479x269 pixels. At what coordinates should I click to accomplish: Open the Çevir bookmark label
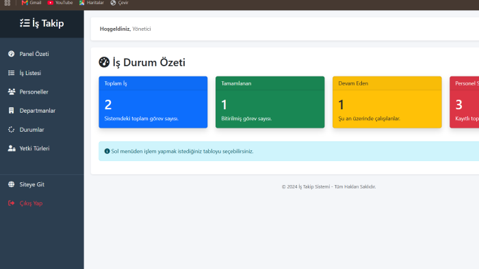(123, 3)
